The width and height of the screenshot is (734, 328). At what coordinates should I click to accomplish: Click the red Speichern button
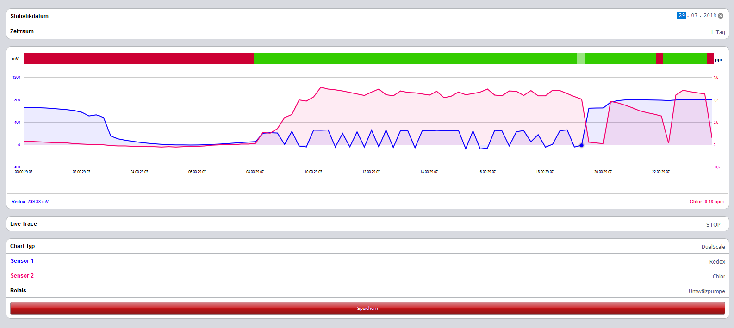[x=367, y=308]
